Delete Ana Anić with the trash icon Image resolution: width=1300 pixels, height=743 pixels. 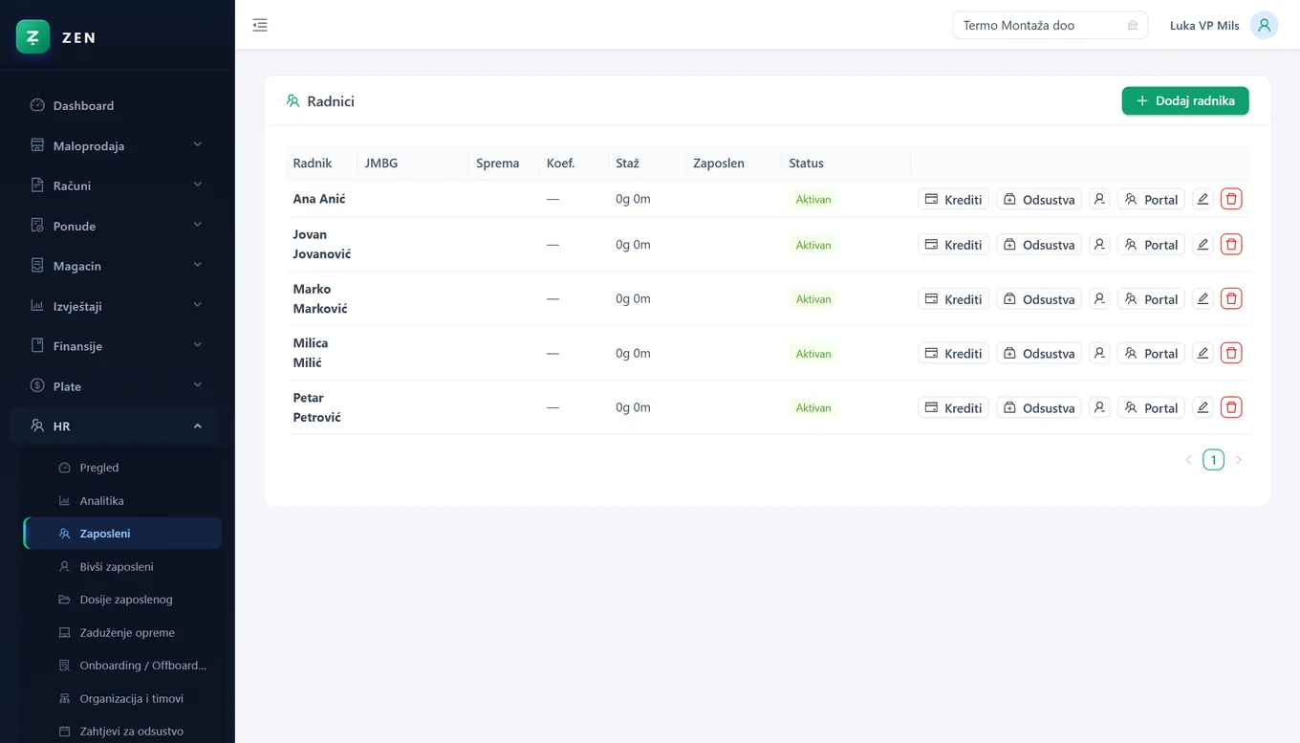point(1231,199)
